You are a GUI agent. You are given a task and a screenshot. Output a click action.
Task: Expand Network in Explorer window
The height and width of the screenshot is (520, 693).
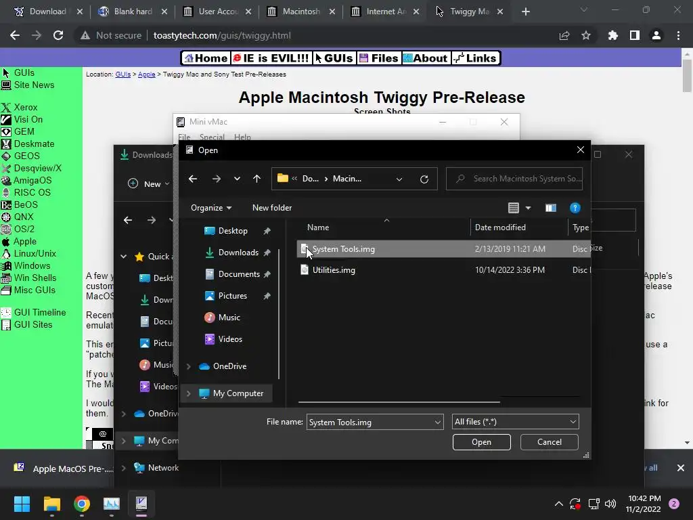click(124, 468)
